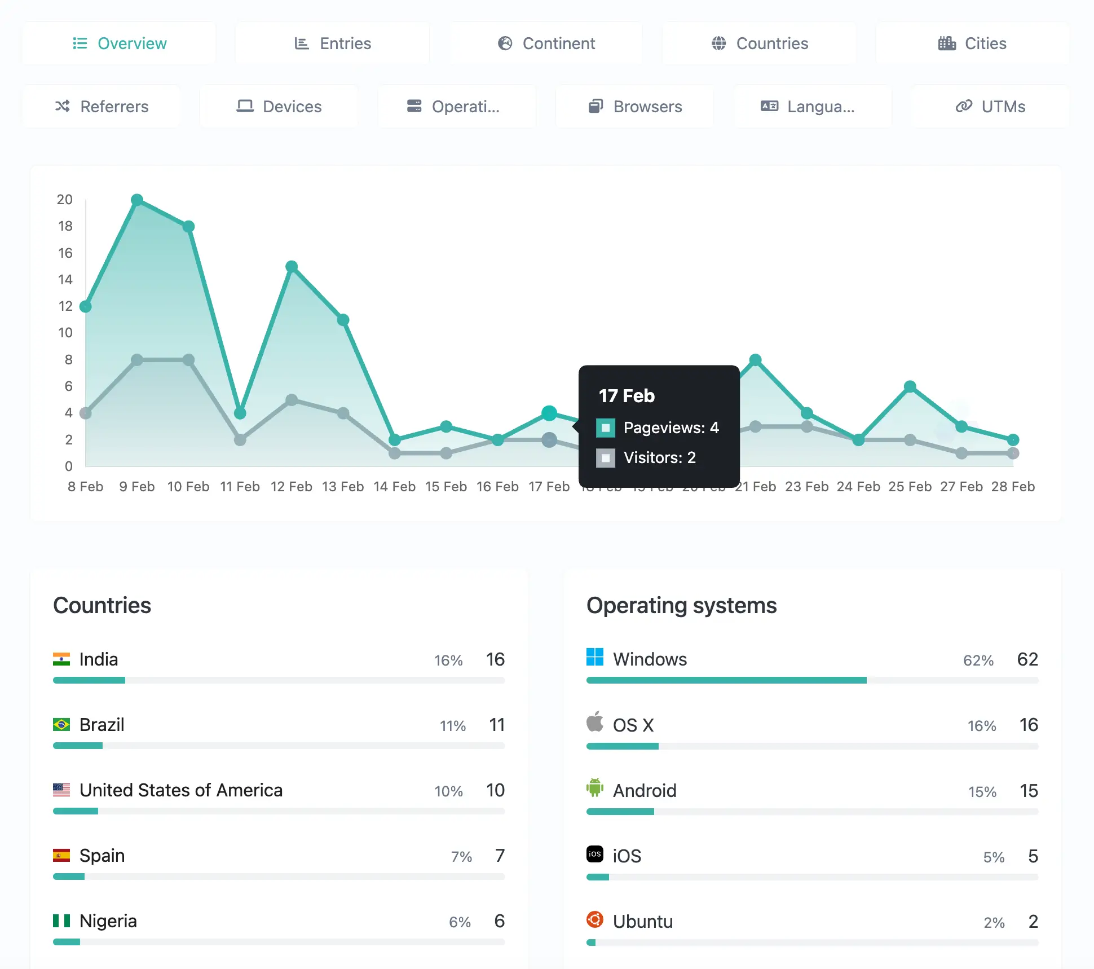Viewport: 1094px width, 969px height.
Task: Toggle pageviews data series on chart
Action: point(605,426)
